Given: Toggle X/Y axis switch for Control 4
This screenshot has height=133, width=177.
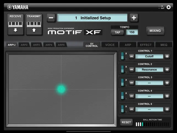Looking at the screenshot, I should [122, 96].
